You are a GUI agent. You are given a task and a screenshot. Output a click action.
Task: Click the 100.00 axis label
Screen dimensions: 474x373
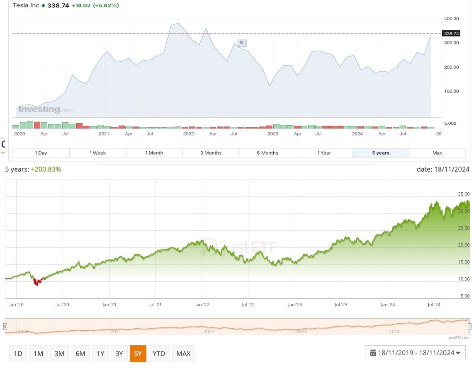pos(451,91)
